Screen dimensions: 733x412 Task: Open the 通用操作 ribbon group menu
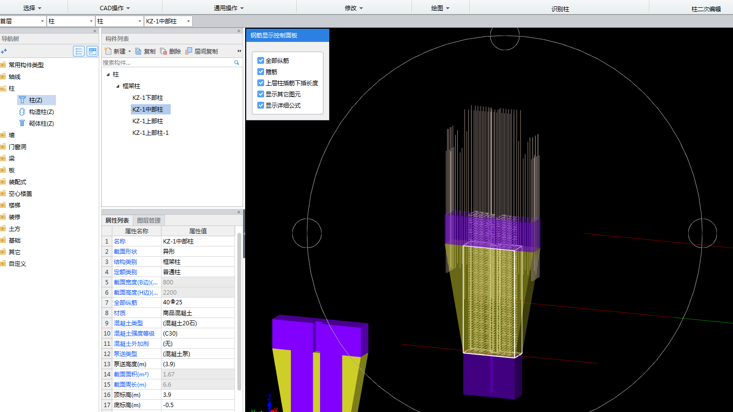tap(229, 8)
